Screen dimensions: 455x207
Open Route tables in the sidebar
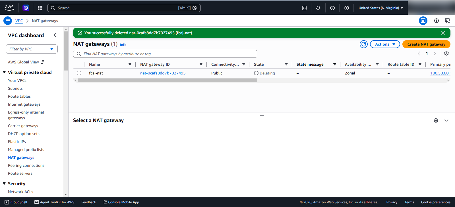[x=19, y=96]
